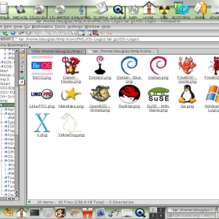Viewport: 219px width, 219px height.
Task: Click the top star icon in sidebar strip
Action: point(22,57)
